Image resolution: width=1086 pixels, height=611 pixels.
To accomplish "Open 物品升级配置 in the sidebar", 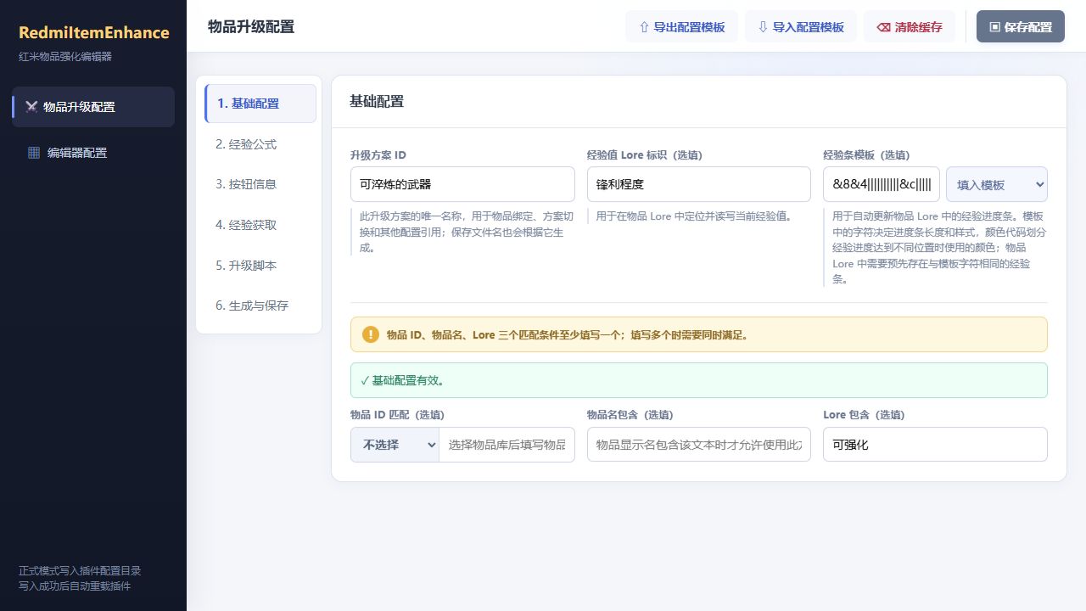I will [93, 107].
